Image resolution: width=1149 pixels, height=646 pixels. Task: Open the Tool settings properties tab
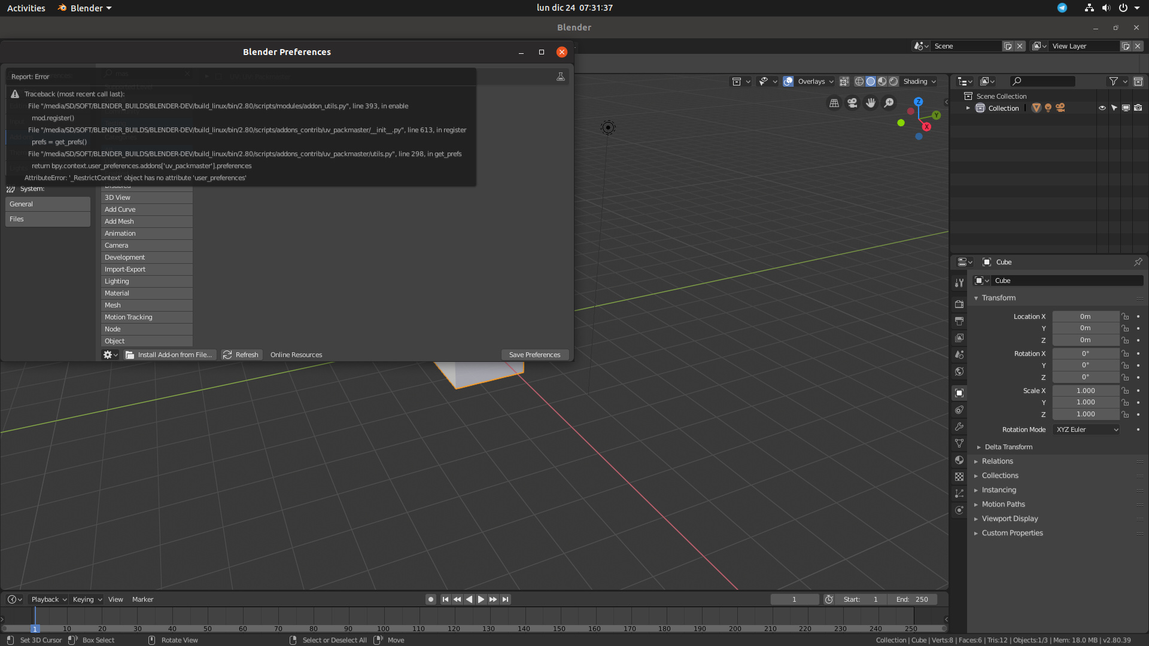(959, 282)
